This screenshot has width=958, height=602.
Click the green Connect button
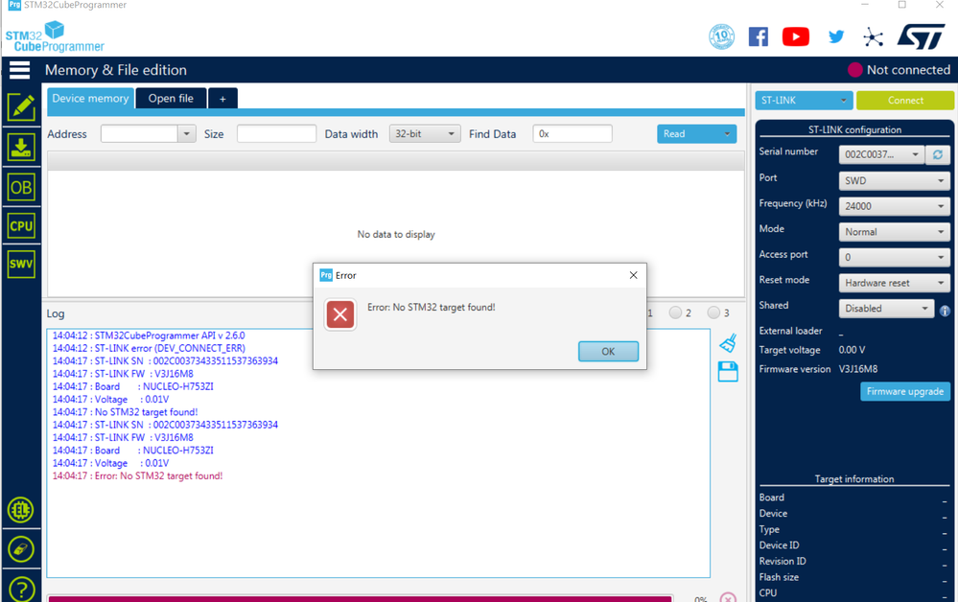pyautogui.click(x=905, y=100)
